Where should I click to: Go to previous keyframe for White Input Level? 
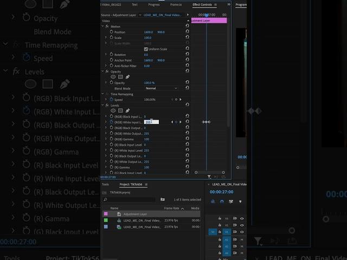point(172,122)
